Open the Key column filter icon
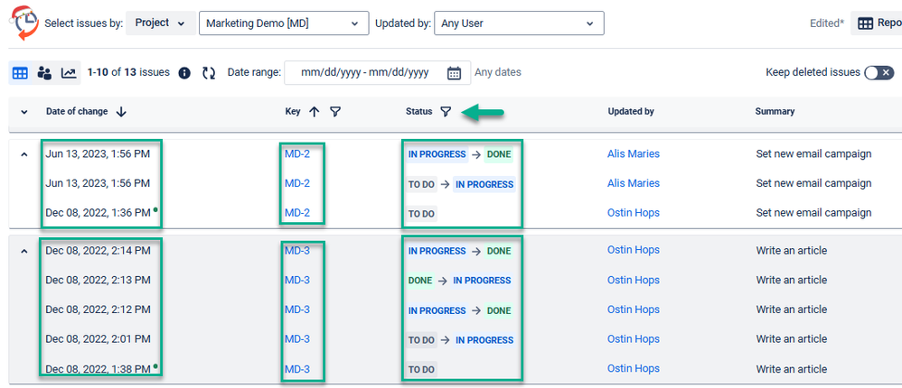 [x=335, y=112]
